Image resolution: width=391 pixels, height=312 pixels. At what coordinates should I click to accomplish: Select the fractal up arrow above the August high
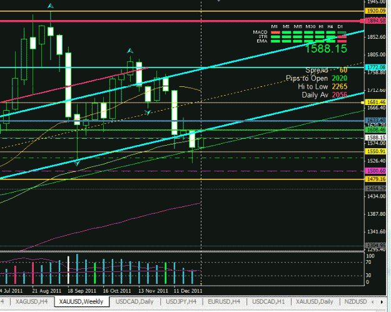pos(51,6)
